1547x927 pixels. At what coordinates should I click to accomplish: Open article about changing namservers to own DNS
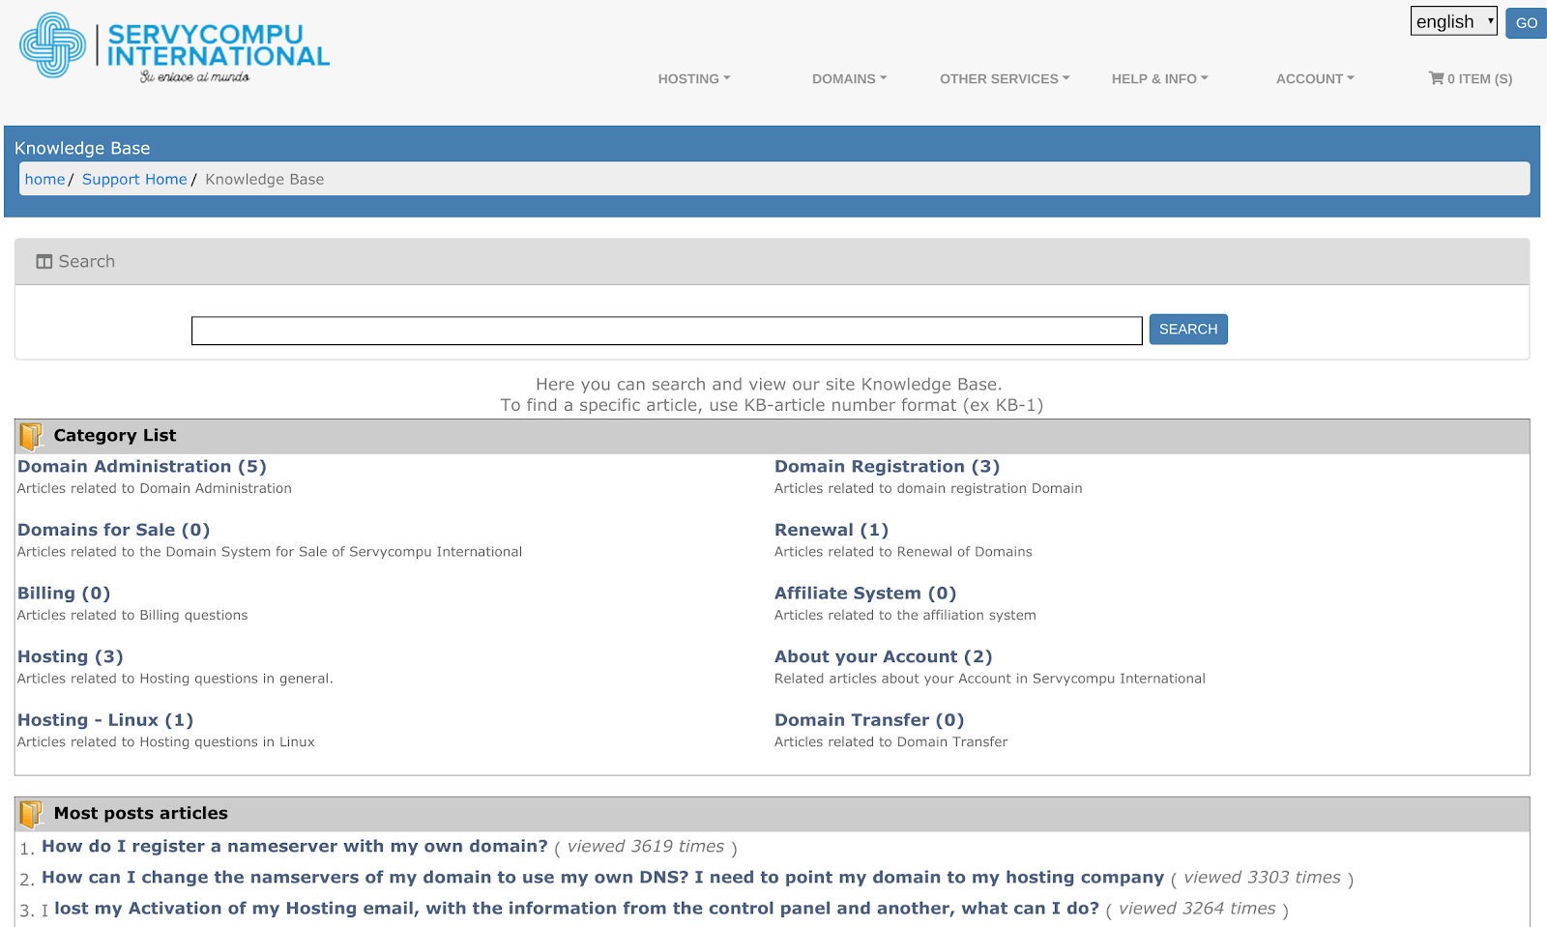point(602,878)
